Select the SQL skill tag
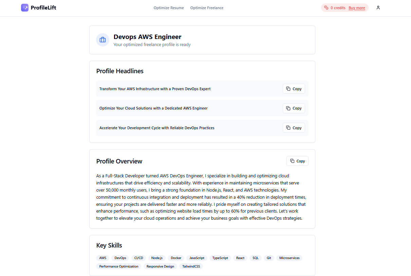 [x=256, y=258]
